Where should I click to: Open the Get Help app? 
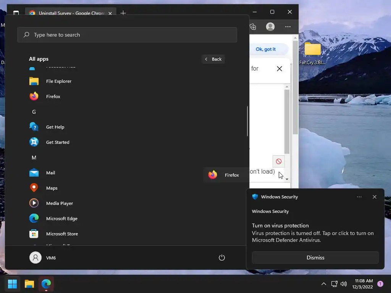55,127
